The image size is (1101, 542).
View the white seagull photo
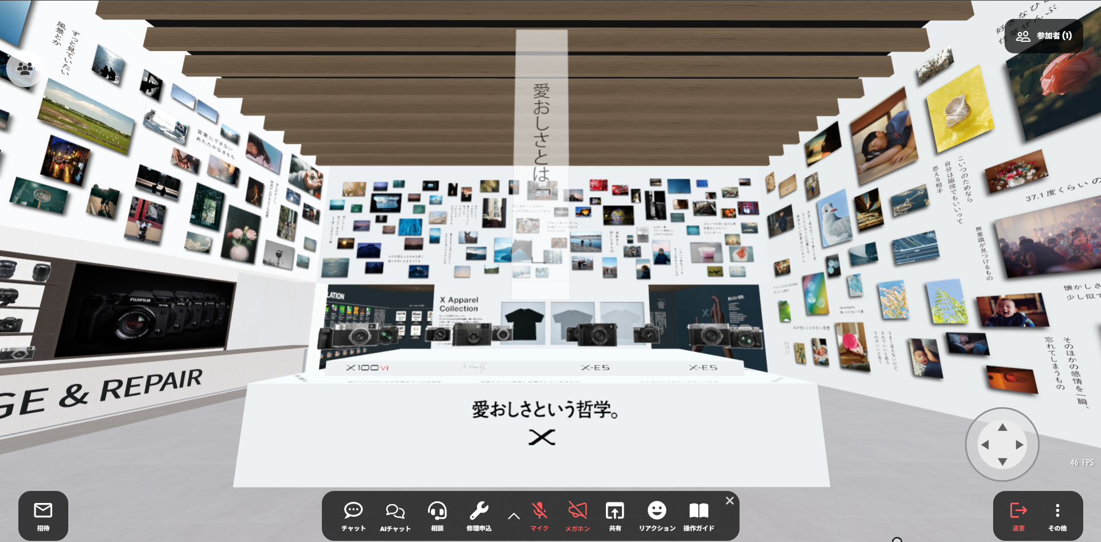point(835,218)
